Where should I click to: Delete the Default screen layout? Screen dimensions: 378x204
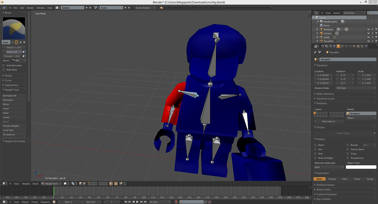pos(90,8)
